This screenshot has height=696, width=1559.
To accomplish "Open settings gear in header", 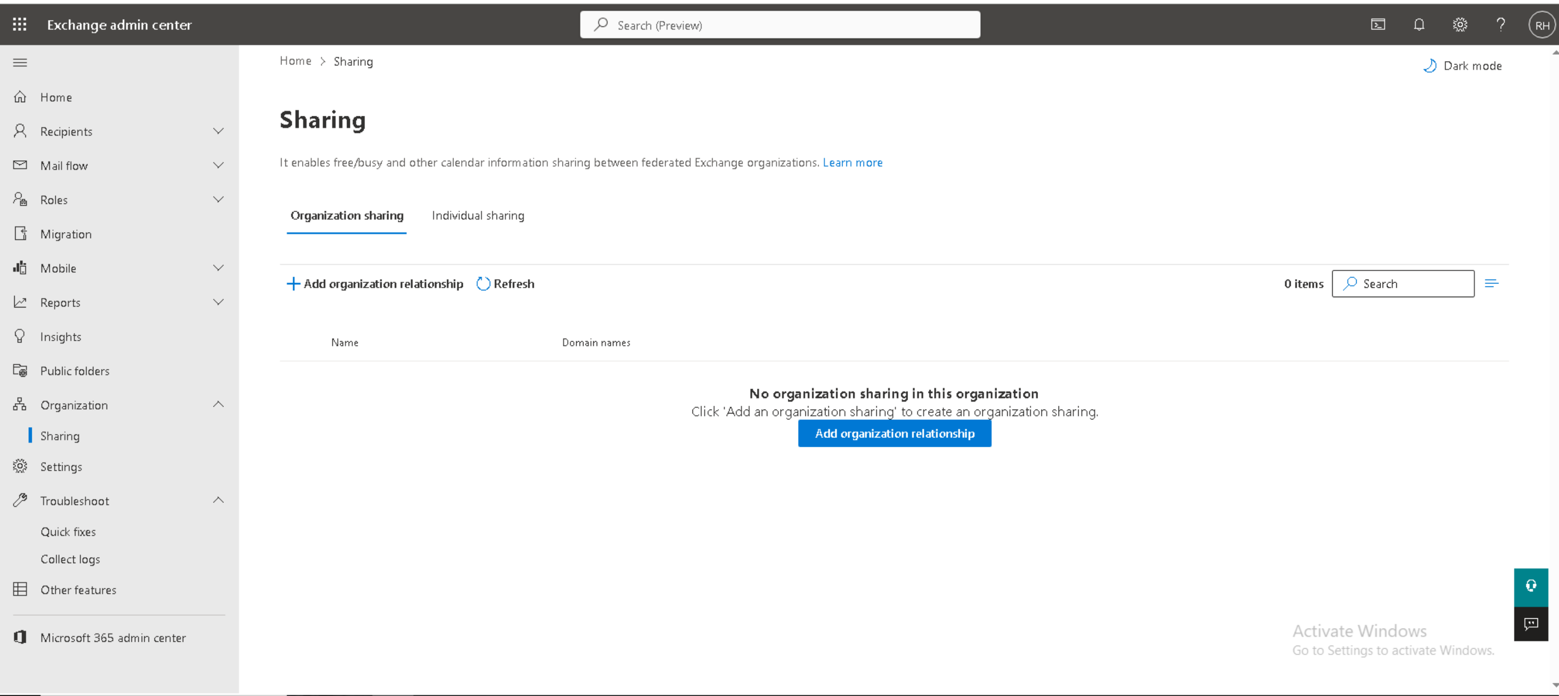I will point(1460,25).
